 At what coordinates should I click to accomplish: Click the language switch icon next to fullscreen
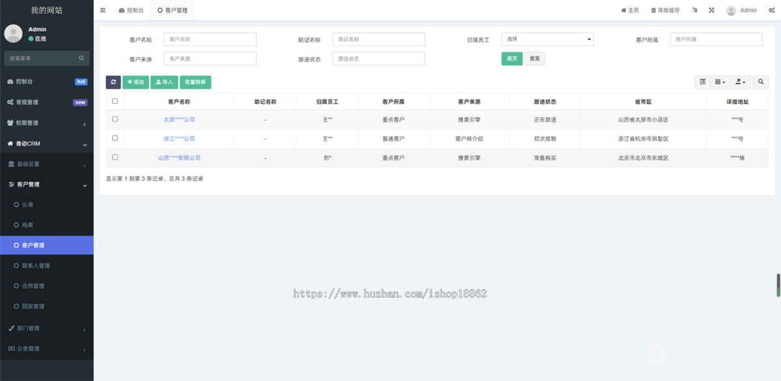[x=694, y=10]
